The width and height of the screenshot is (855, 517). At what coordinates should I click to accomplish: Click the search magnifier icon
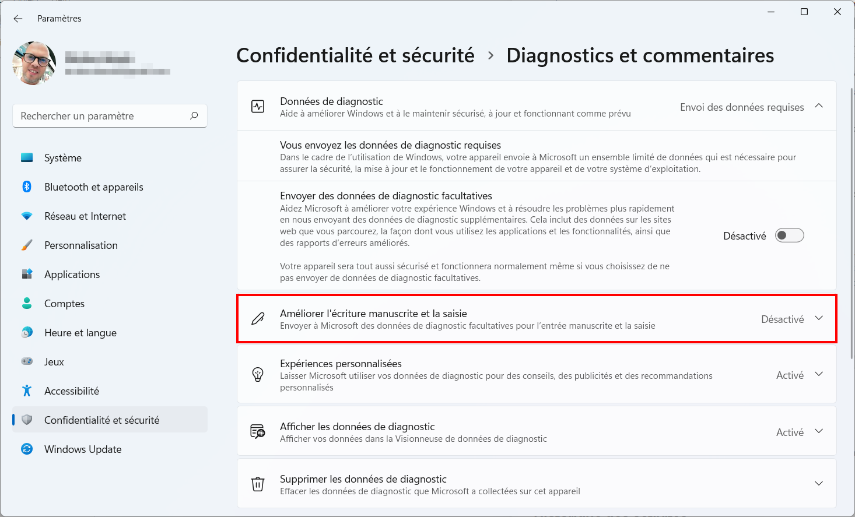tap(194, 115)
